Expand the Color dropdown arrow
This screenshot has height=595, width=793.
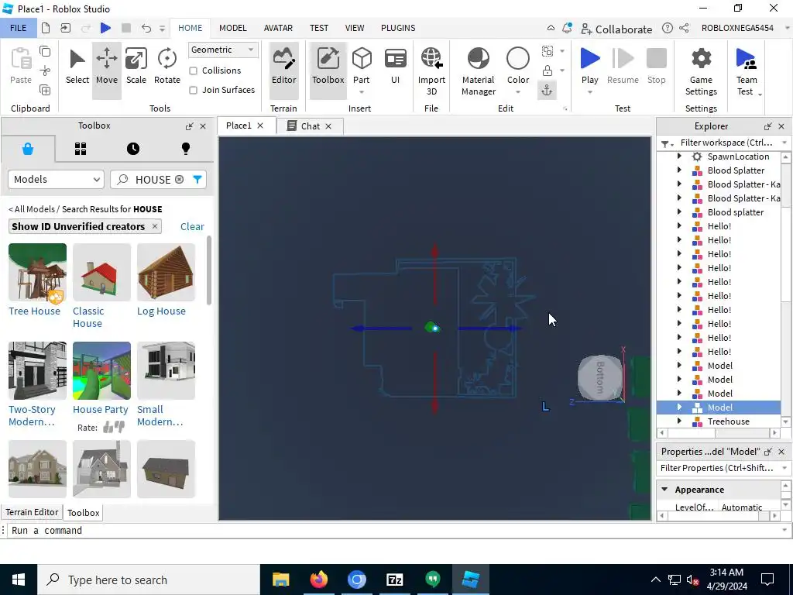point(518,92)
